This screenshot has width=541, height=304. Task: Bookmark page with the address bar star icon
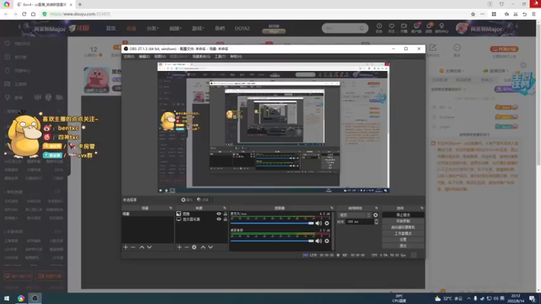click(x=473, y=14)
